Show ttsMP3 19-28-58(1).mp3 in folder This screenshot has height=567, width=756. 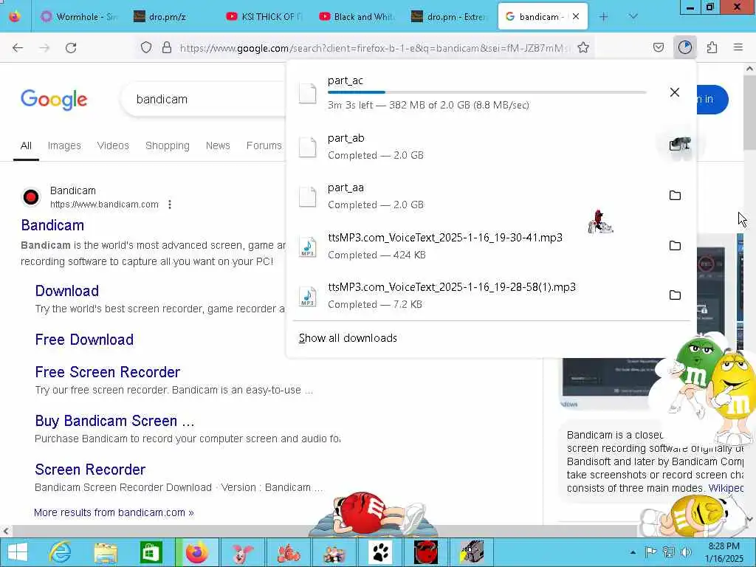[x=675, y=295]
